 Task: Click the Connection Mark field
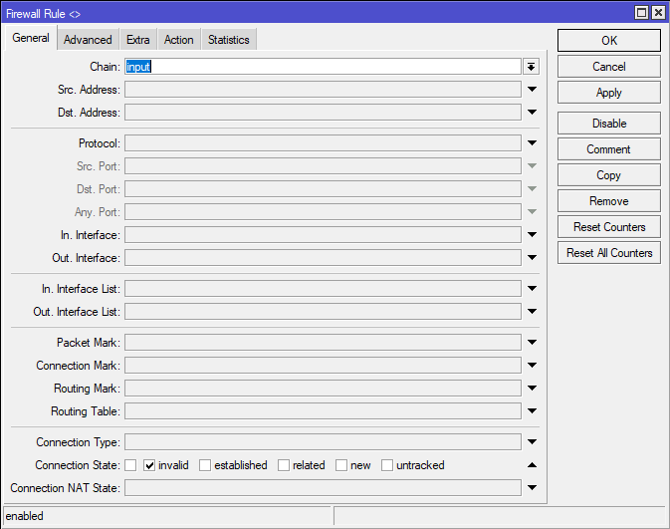pos(323,366)
